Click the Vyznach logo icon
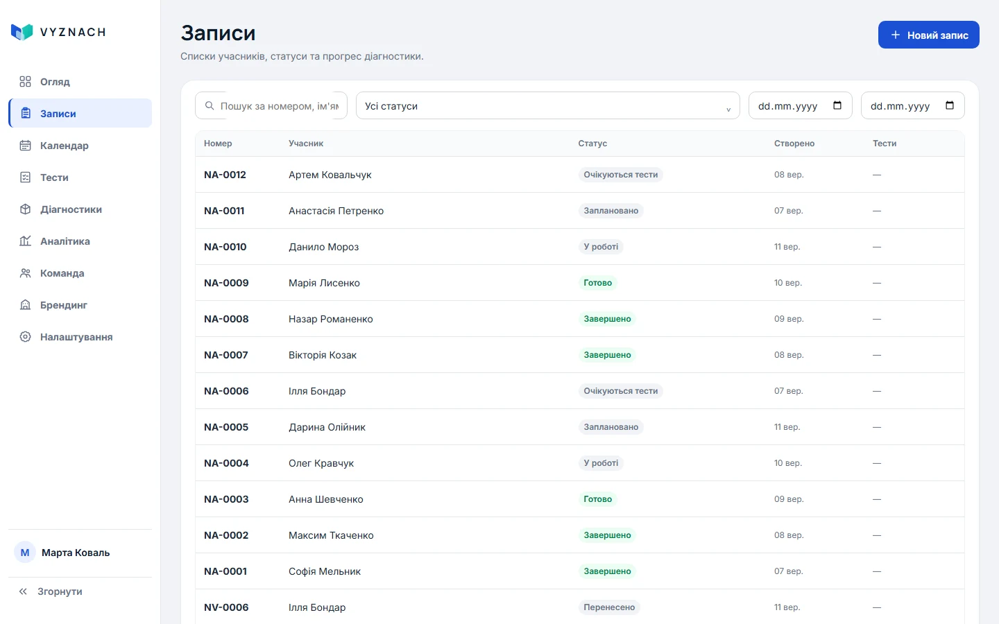 pos(22,32)
